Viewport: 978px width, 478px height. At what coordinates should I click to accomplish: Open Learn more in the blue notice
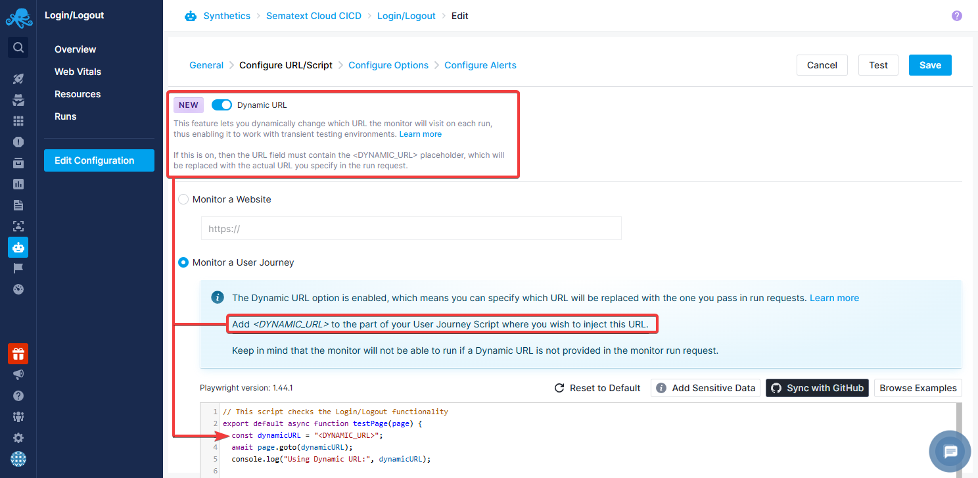point(834,298)
